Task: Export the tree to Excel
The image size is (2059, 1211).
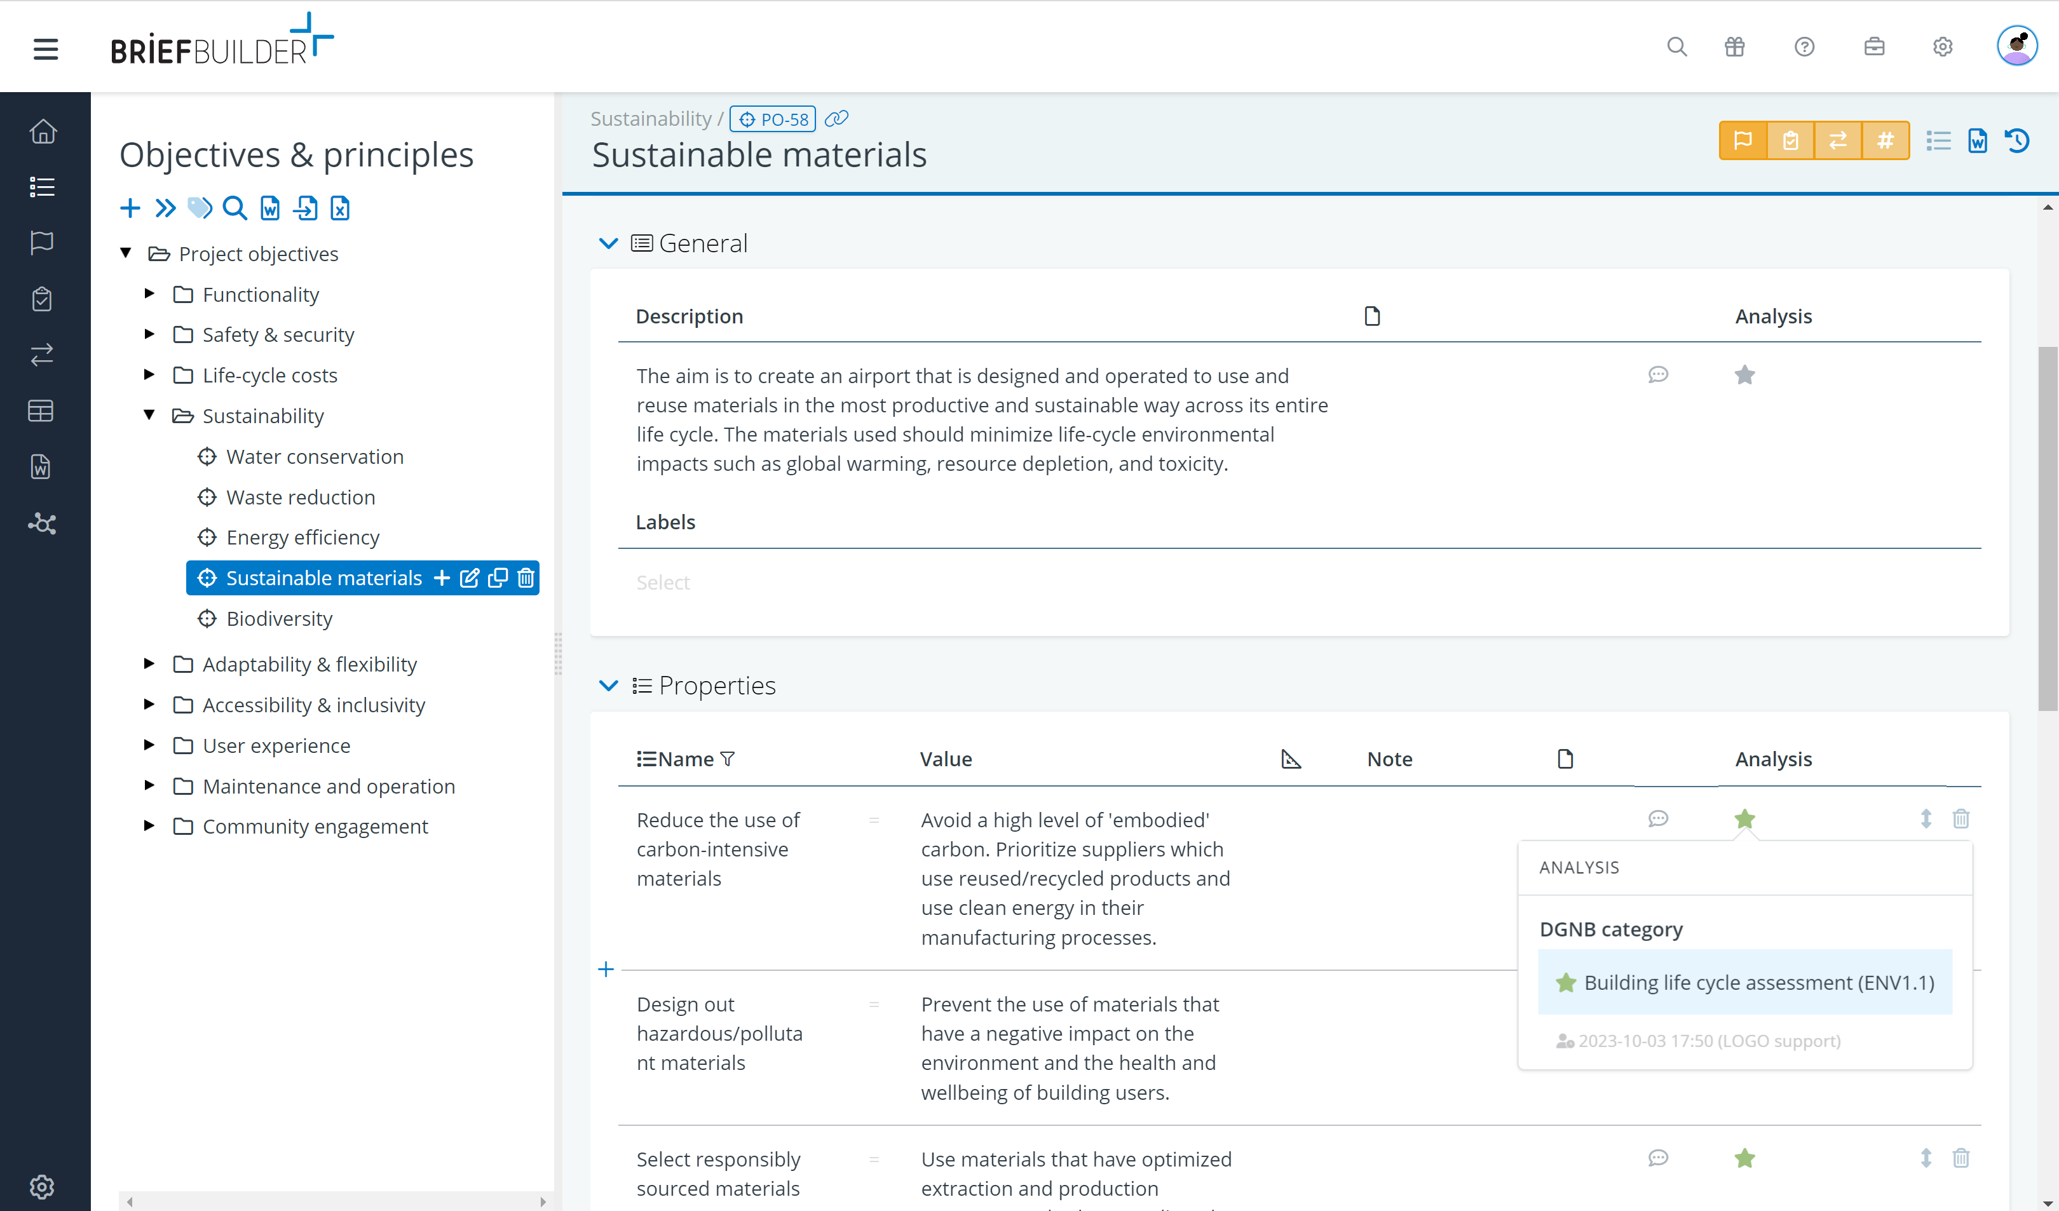Action: tap(340, 208)
